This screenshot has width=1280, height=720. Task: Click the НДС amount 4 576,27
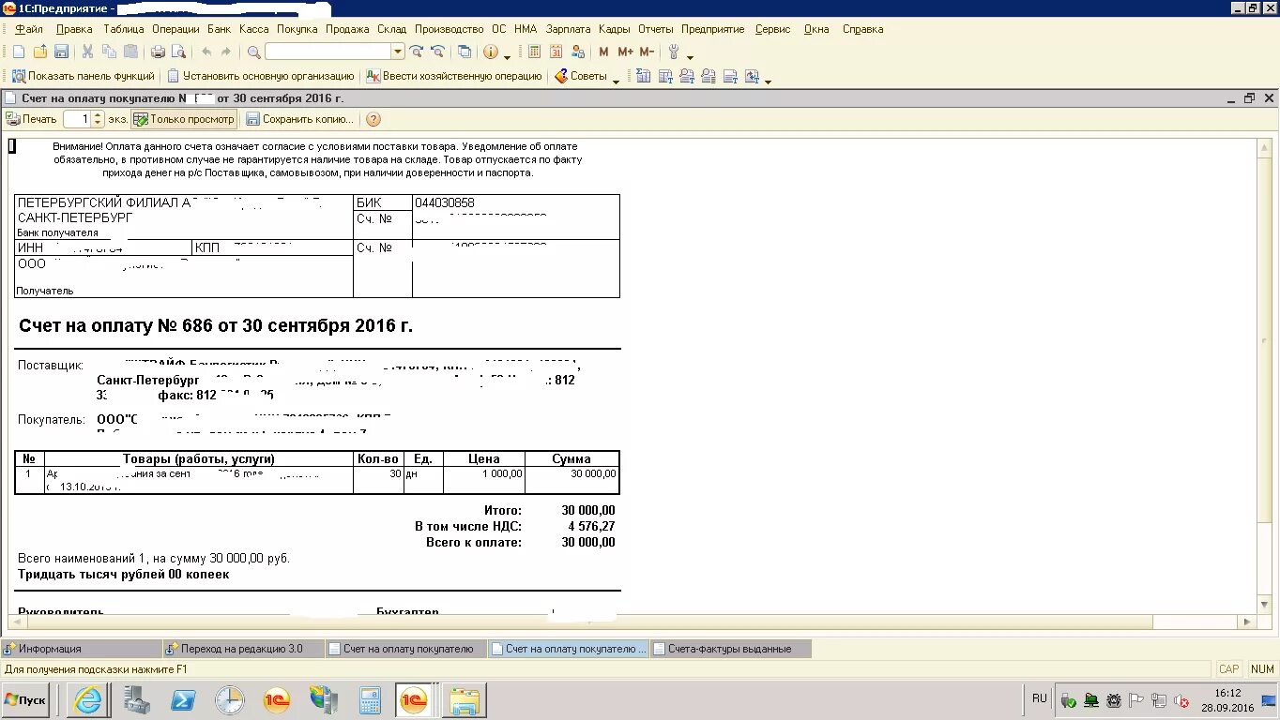[591, 526]
